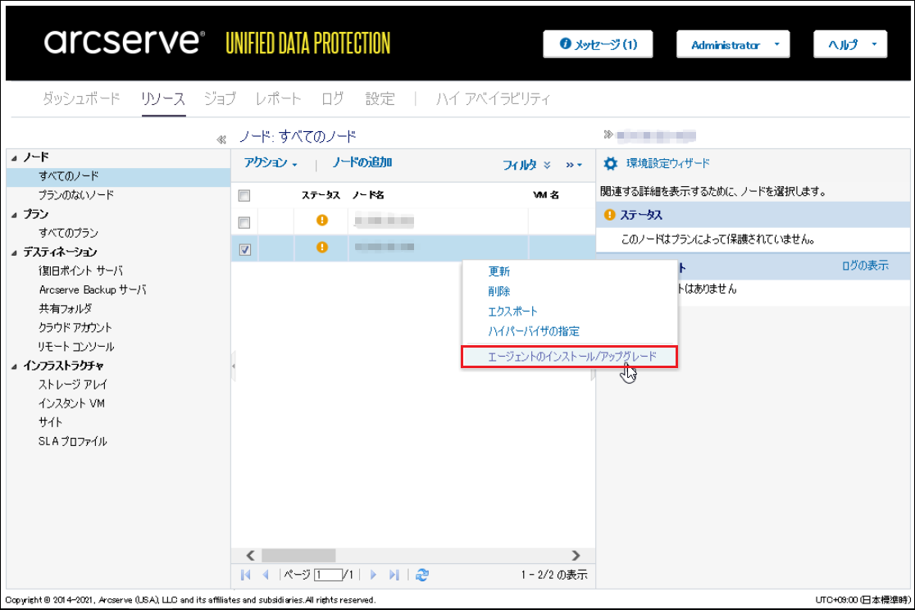This screenshot has width=915, height=610.
Task: Choose エクスポート from the context menu
Action: click(x=512, y=311)
